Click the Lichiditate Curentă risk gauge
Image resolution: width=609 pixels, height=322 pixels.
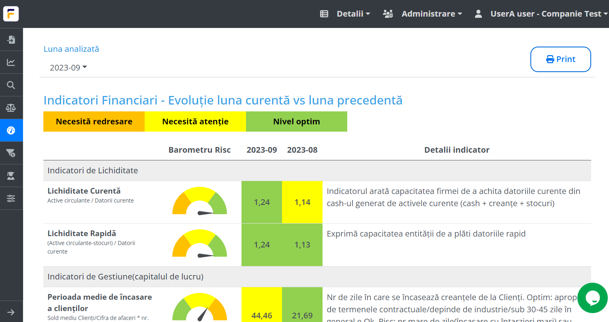pos(200,202)
